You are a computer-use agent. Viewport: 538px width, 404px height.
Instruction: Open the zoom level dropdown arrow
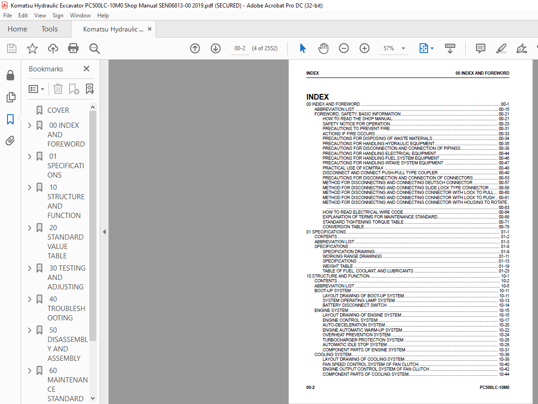tap(404, 48)
